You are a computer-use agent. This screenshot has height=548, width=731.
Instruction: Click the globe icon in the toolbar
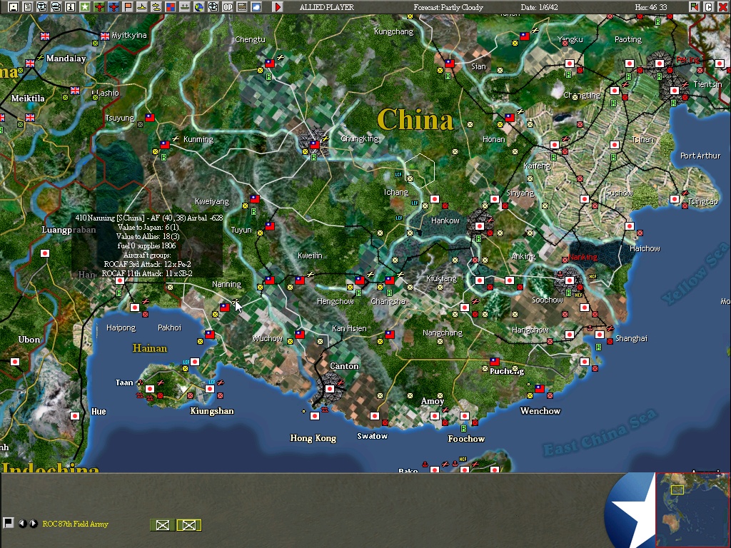pyautogui.click(x=199, y=6)
